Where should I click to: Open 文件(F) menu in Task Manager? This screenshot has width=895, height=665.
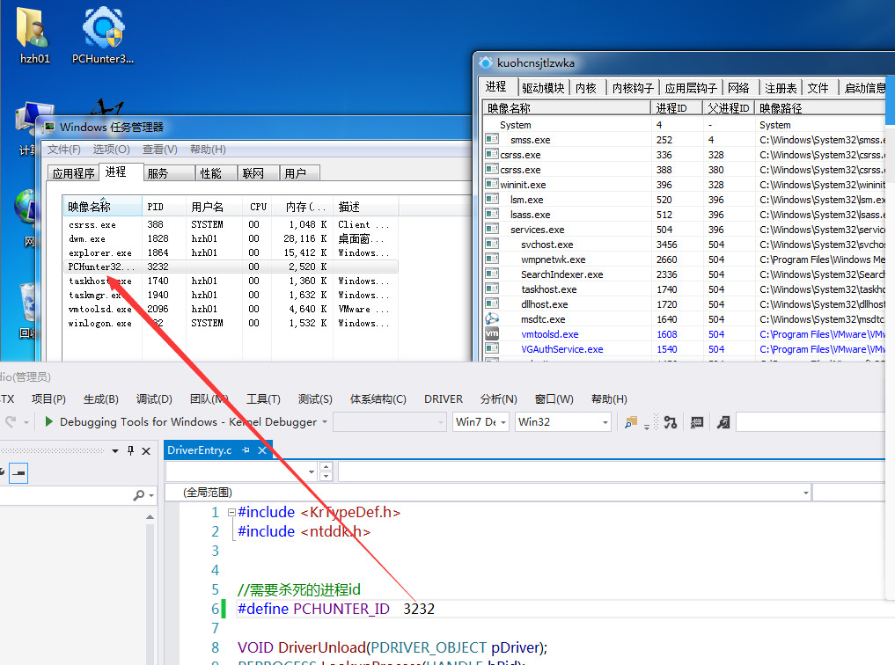[64, 150]
